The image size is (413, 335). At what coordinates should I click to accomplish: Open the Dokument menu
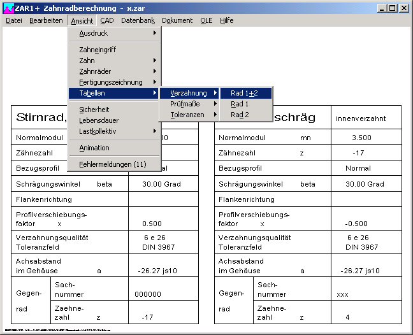177,20
